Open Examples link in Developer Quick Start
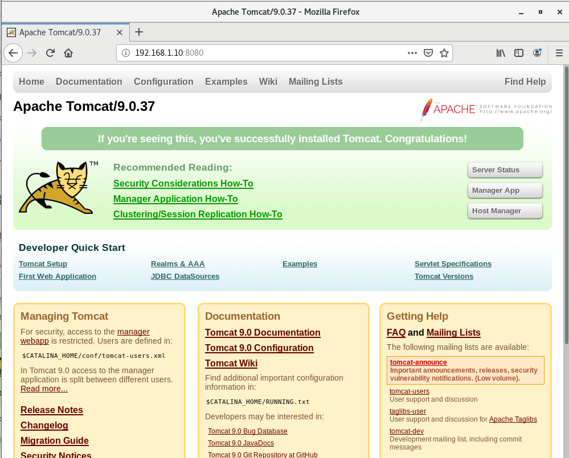 pos(300,264)
